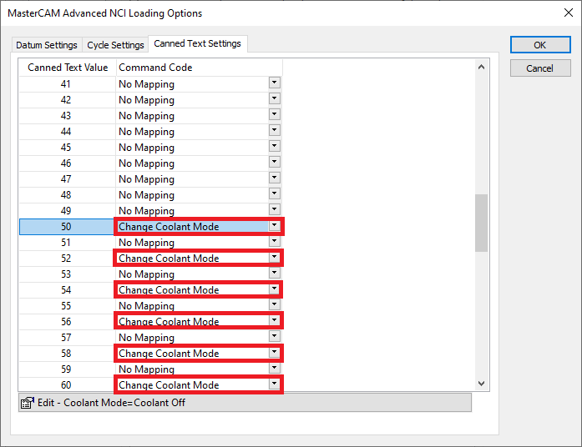Expand the command dropdown for row 54
This screenshot has width=582, height=447.
pos(274,289)
